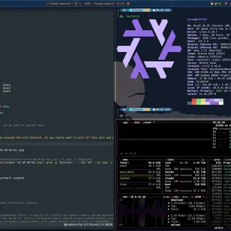
Task: Click the filter field in btop proc box
Action: click(x=228, y=159)
